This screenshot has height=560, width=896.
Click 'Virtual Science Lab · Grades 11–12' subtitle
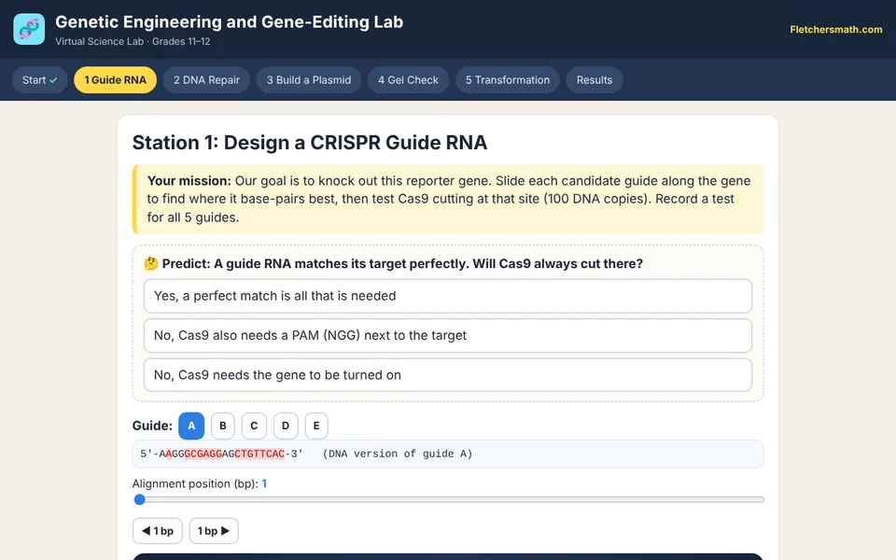(133, 41)
